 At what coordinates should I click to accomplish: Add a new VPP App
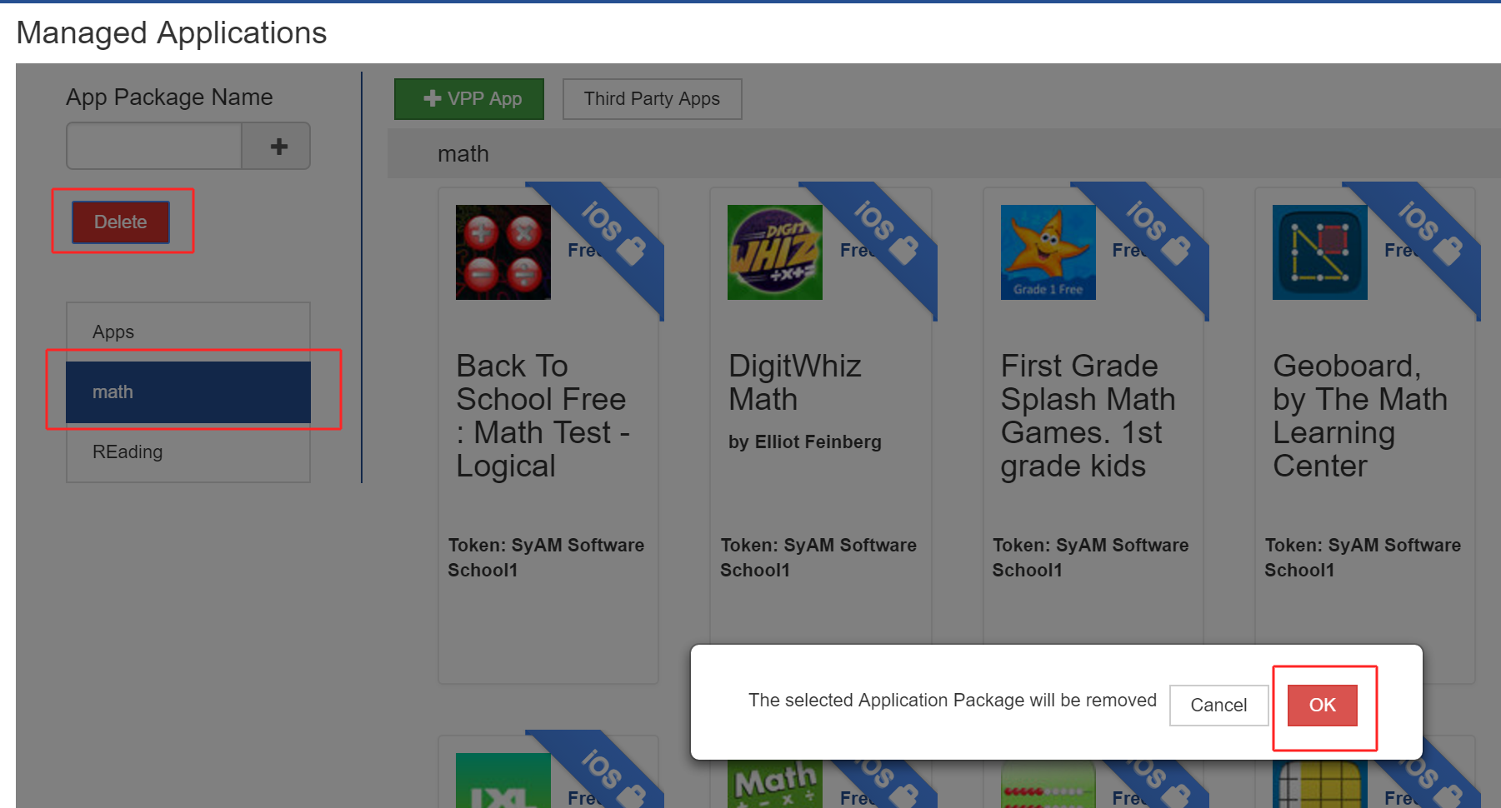(469, 99)
